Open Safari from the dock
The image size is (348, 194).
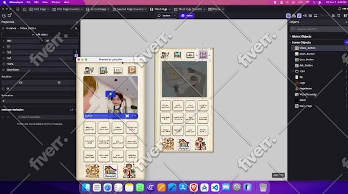(x=107, y=187)
